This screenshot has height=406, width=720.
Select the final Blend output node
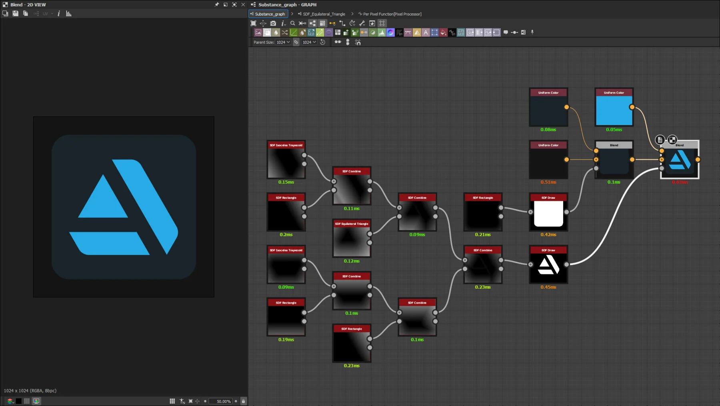680,160
